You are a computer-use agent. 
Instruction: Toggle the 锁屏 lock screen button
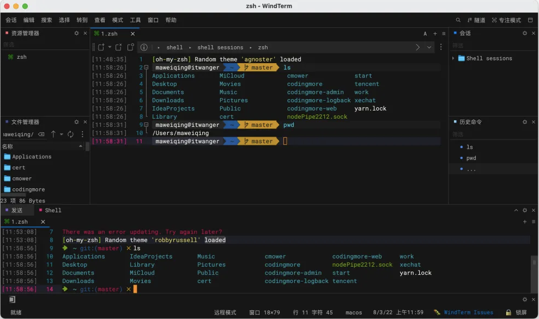(x=516, y=312)
